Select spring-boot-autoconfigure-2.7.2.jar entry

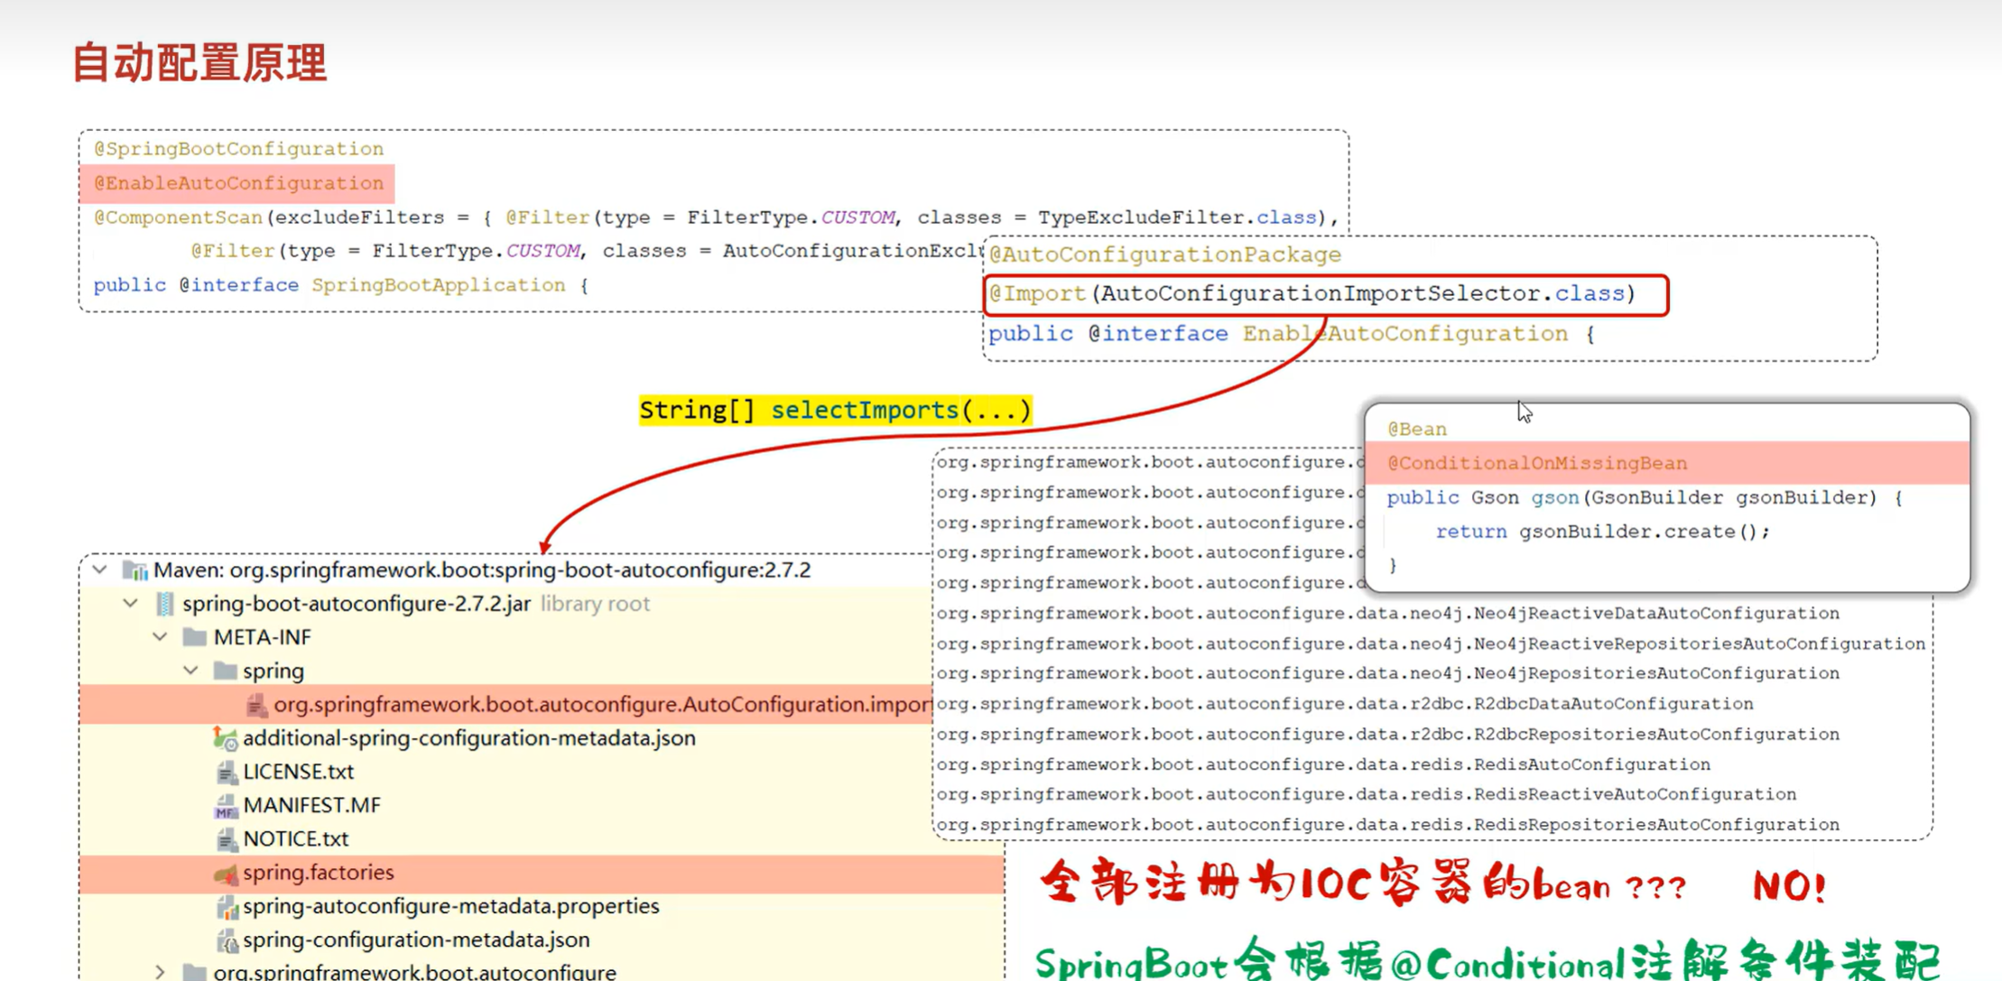(x=357, y=604)
